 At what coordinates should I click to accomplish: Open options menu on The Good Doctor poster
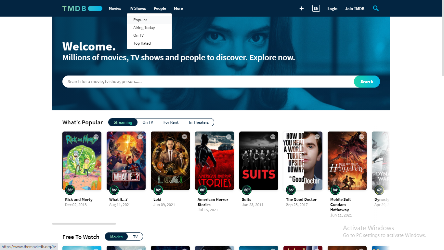(x=317, y=137)
